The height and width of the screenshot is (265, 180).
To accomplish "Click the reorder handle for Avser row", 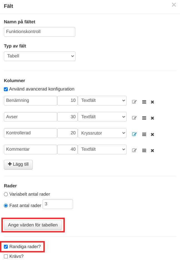I will (144, 118).
